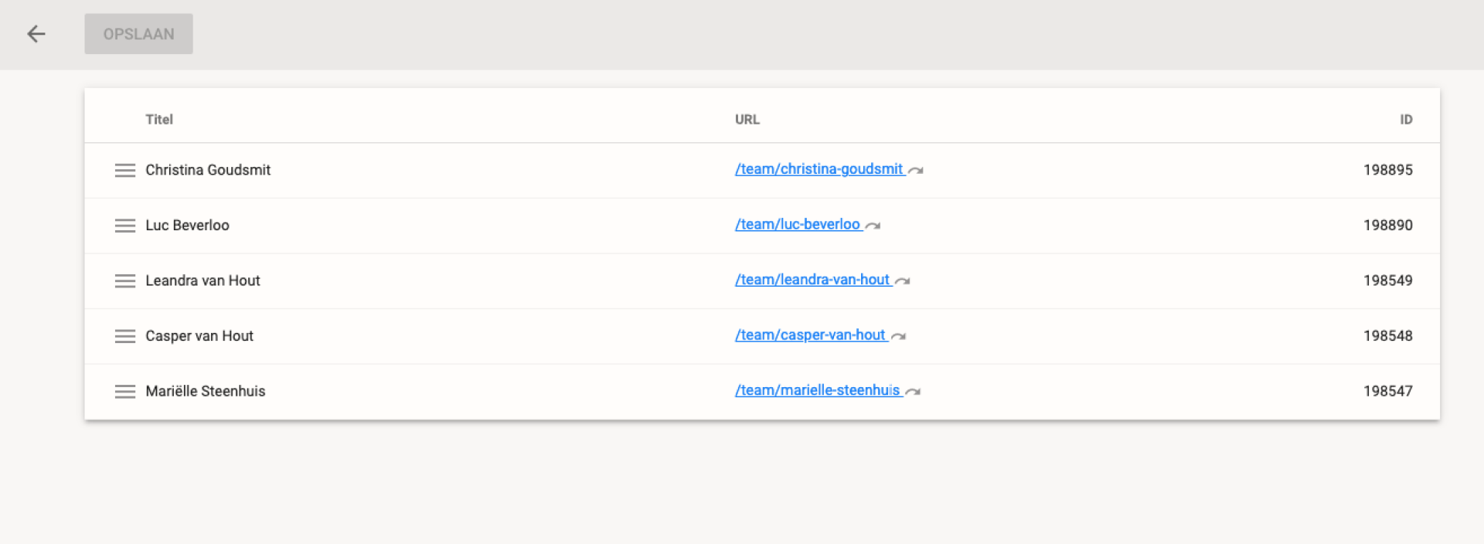The image size is (1484, 544).
Task: Open the /team/luc-beverloo link
Action: click(797, 224)
